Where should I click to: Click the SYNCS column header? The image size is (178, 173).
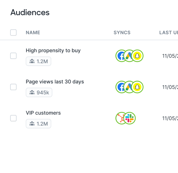coord(122,33)
